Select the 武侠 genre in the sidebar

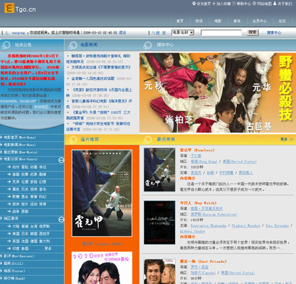(x=16, y=204)
